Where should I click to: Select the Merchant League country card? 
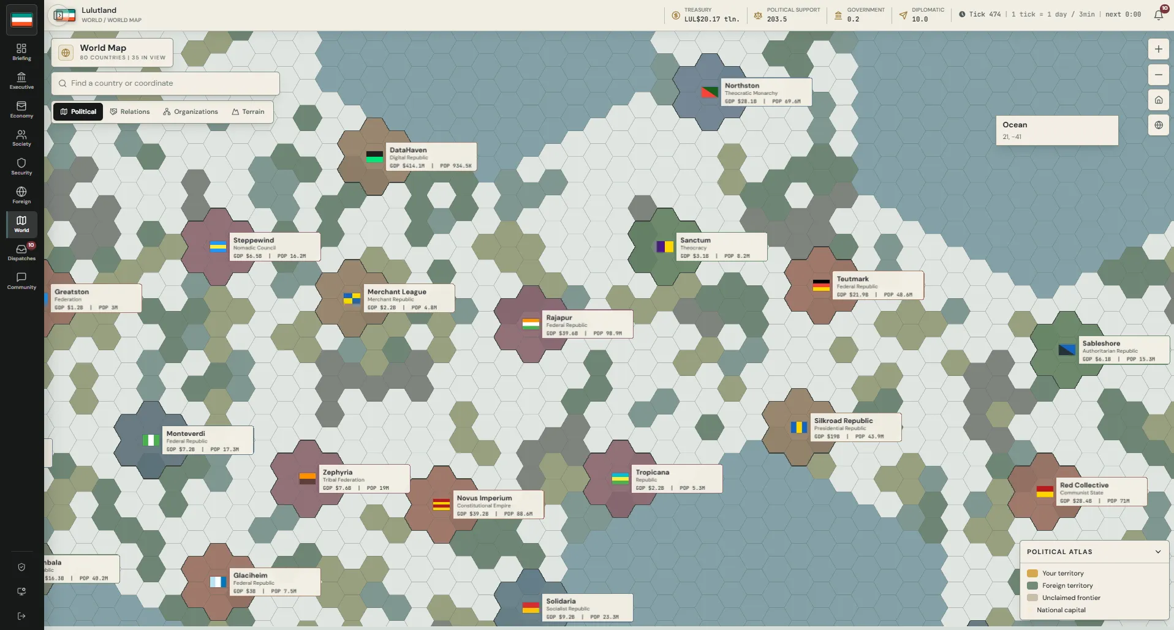pyautogui.click(x=409, y=299)
